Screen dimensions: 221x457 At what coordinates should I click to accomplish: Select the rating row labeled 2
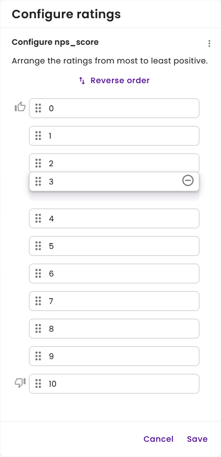tap(114, 163)
